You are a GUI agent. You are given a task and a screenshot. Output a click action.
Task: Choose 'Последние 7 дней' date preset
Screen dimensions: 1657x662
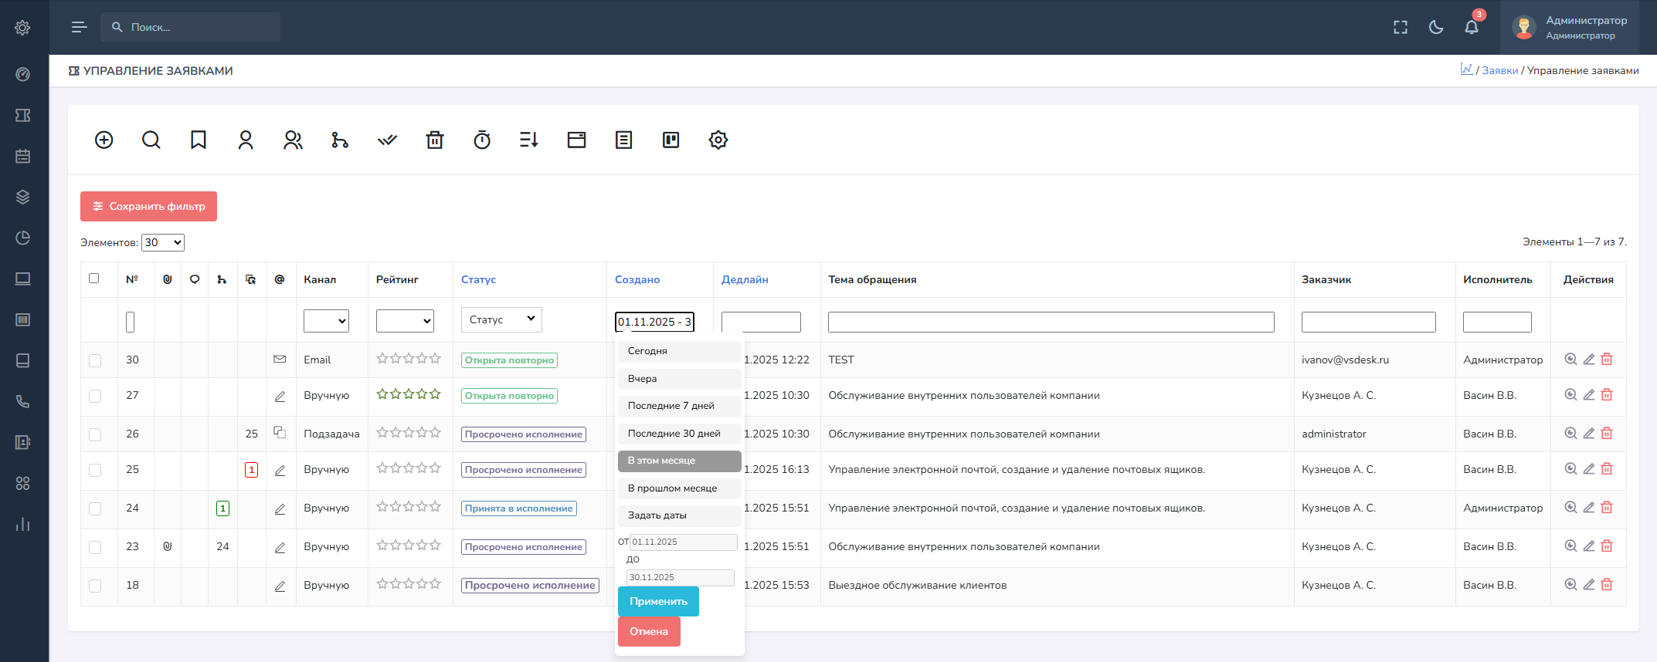tap(679, 406)
